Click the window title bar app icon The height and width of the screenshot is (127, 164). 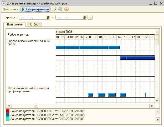pyautogui.click(x=4, y=3)
